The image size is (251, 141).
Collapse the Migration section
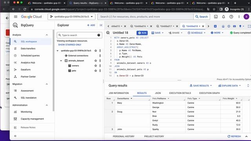(x=47, y=84)
